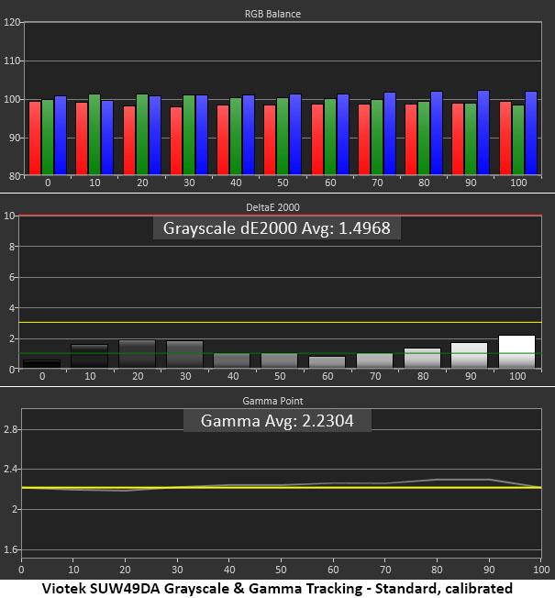Screen dimensions: 555x598
Task: Click the DeltaE bar at 30
Action: click(x=185, y=354)
